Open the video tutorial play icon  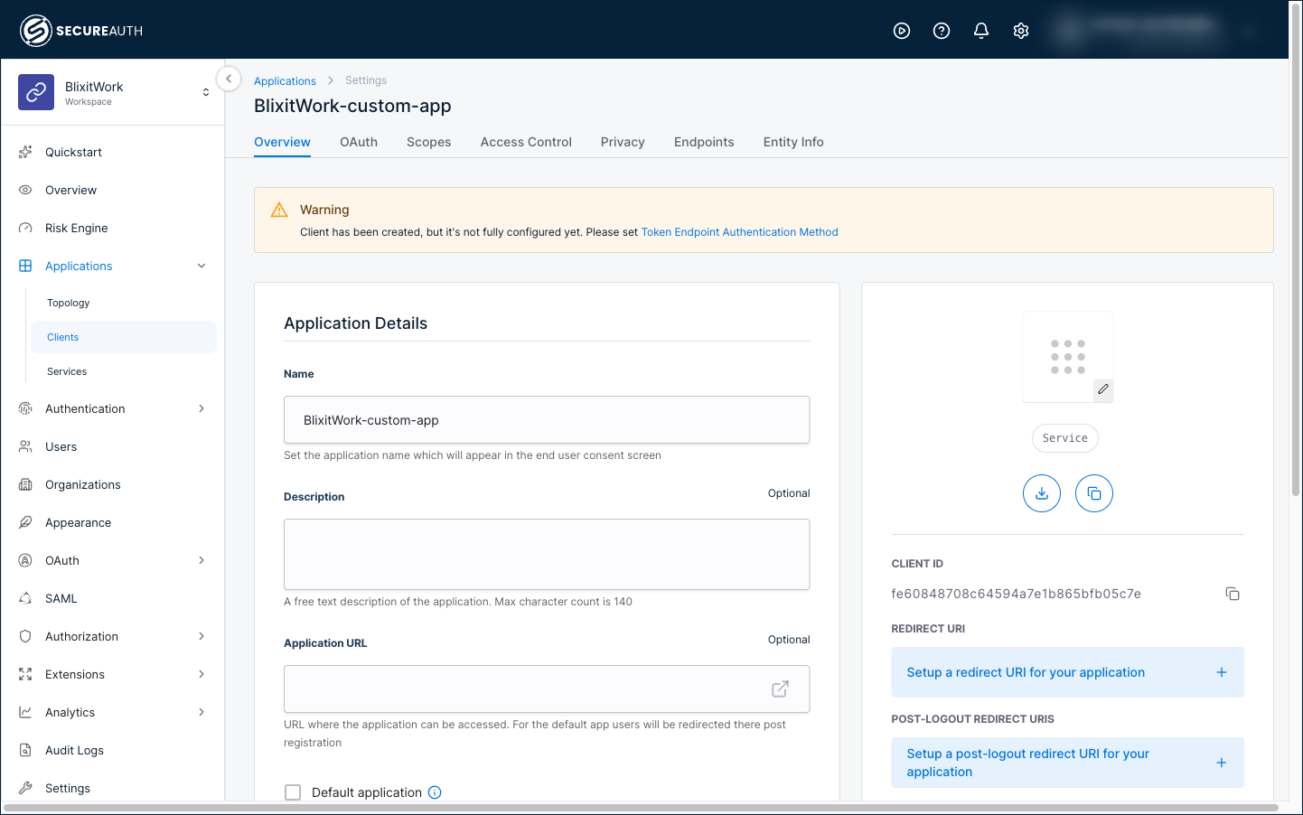[902, 31]
